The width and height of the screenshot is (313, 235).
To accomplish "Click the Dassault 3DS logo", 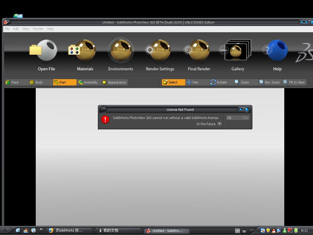I will point(304,53).
